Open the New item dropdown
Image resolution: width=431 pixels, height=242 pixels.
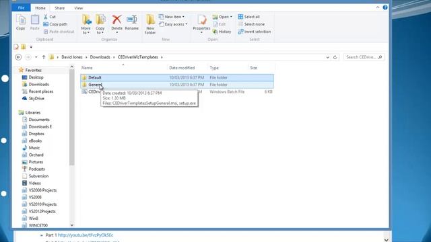coord(172,17)
